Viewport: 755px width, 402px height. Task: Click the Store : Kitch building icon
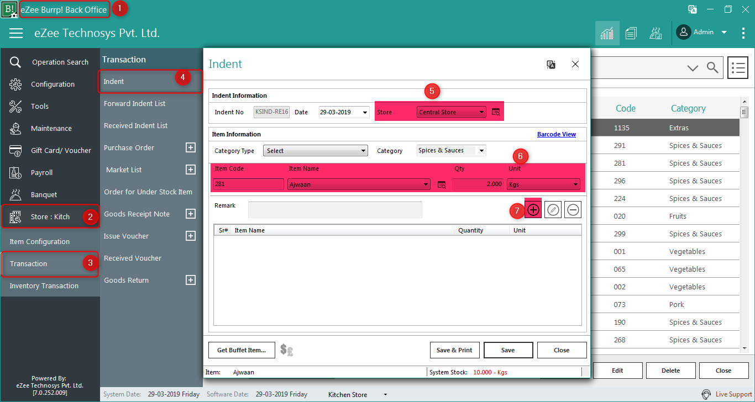pos(15,216)
